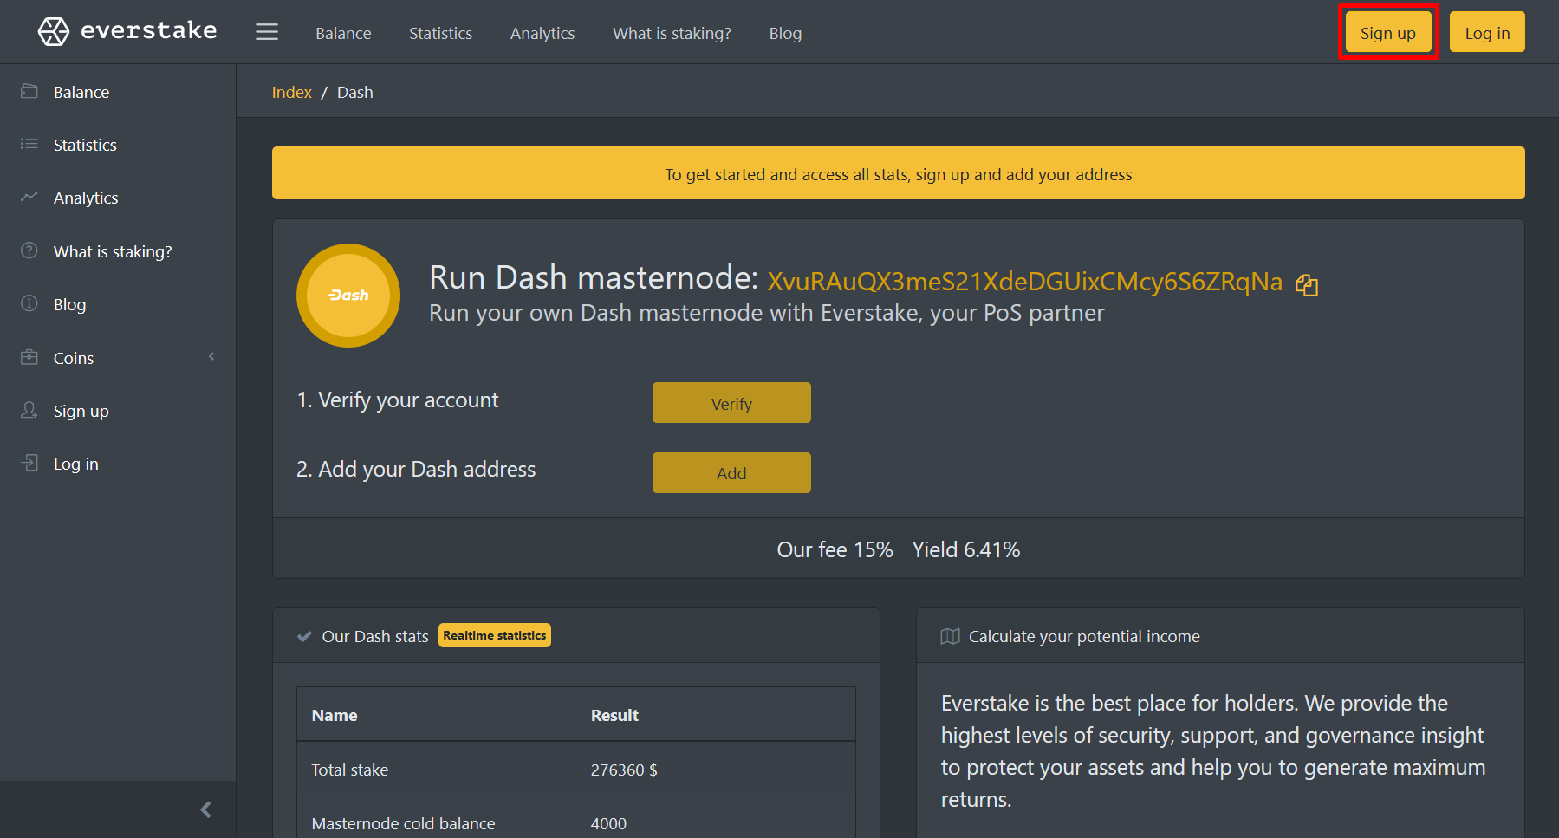Click the Total stake value 276360 $
Screen dimensions: 1559x838
[x=624, y=770]
